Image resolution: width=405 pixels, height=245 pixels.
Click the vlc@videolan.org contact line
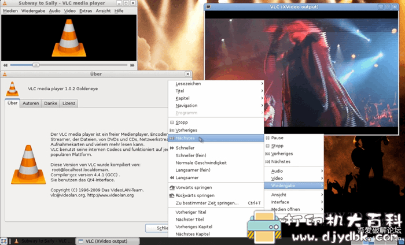pyautogui.click(x=92, y=195)
